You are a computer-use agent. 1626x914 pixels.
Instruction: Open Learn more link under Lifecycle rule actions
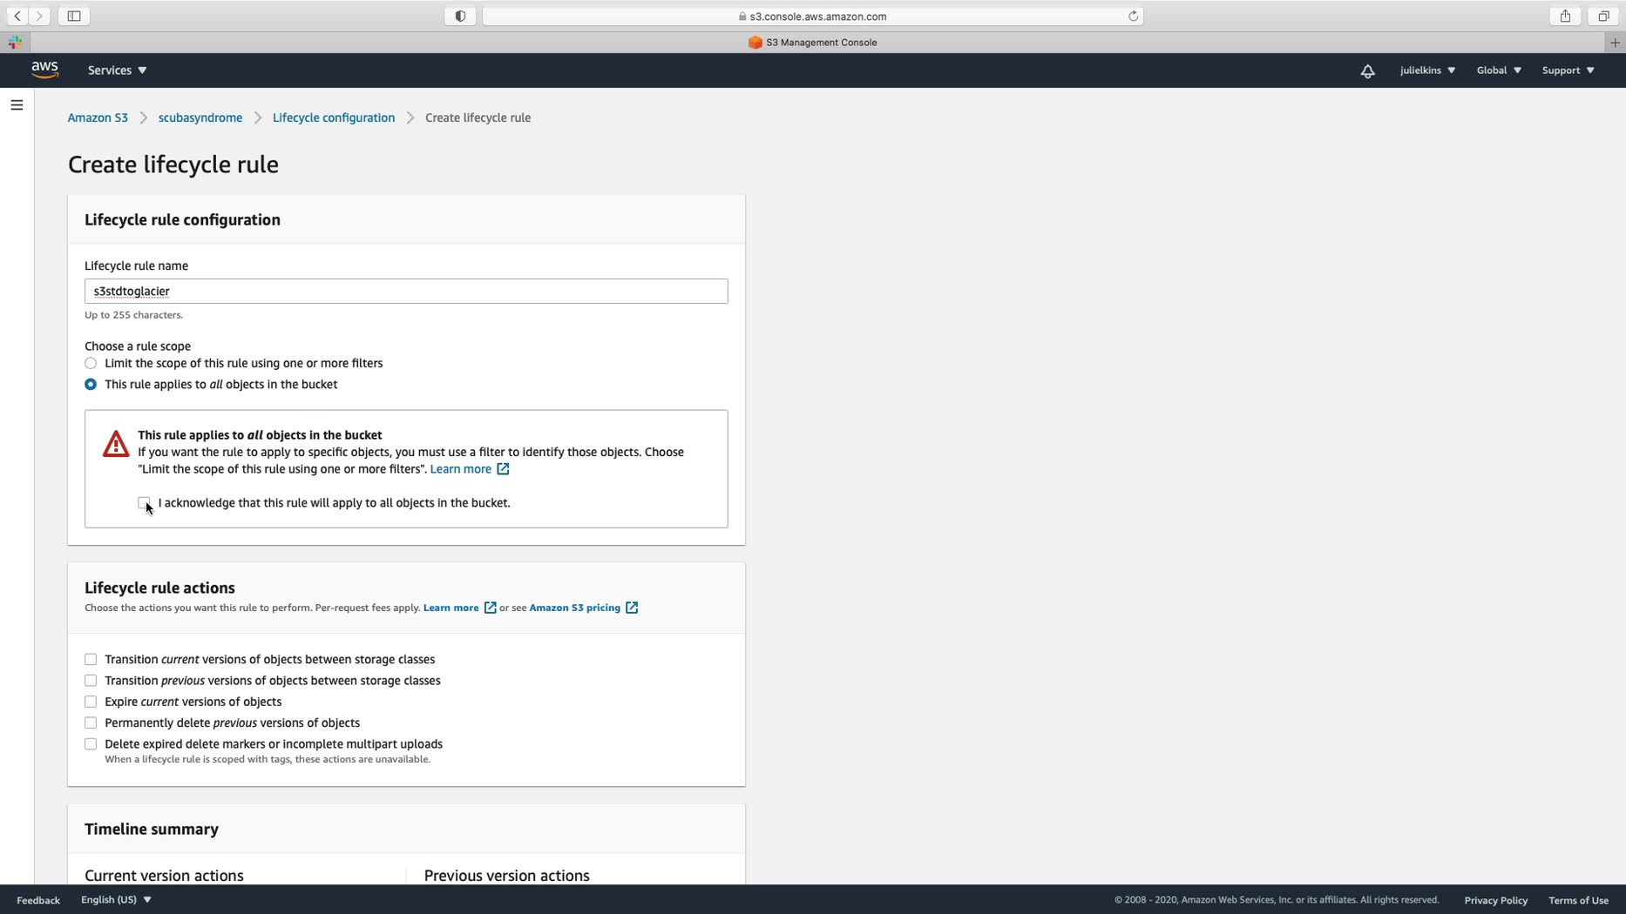pyautogui.click(x=459, y=608)
